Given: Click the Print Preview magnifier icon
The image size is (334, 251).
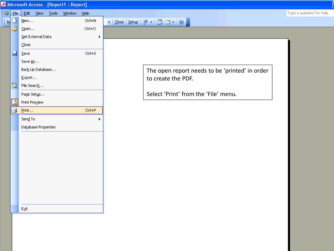Looking at the screenshot, I should pyautogui.click(x=14, y=102).
